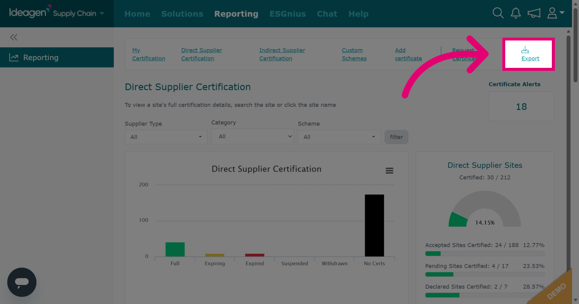Click the filter button
This screenshot has height=304, width=579.
(x=396, y=137)
